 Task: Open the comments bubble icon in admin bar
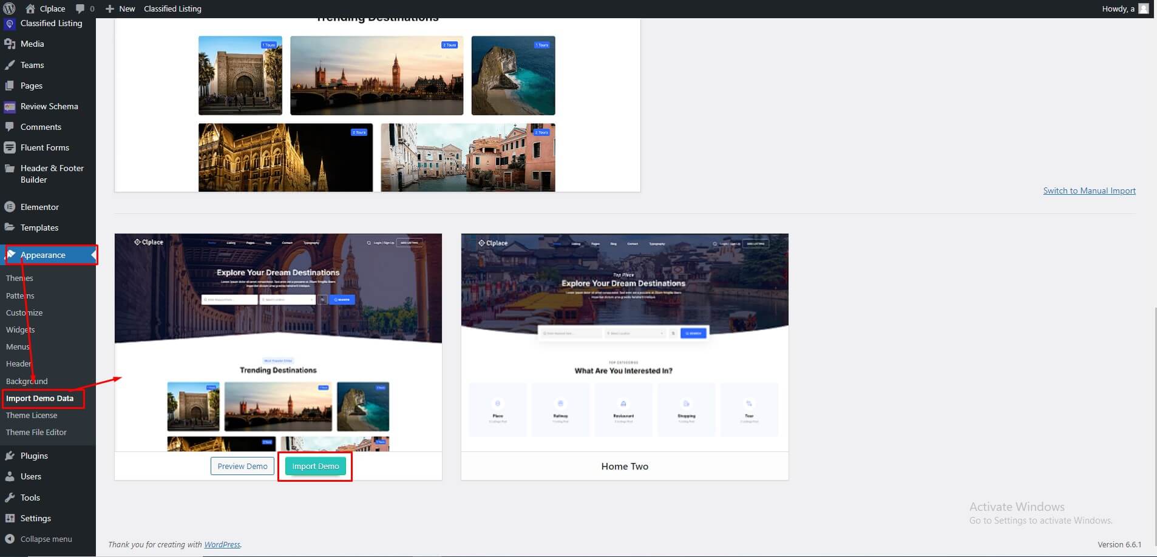coord(80,8)
